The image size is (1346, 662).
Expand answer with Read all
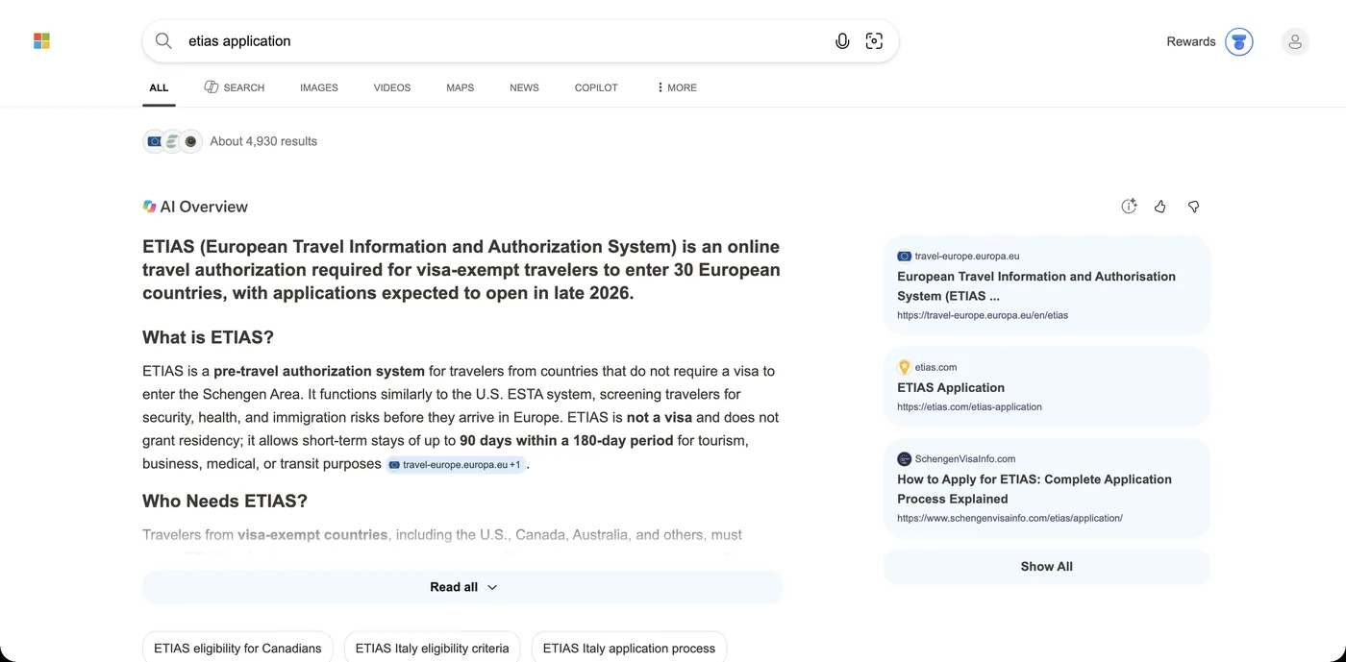pos(462,587)
